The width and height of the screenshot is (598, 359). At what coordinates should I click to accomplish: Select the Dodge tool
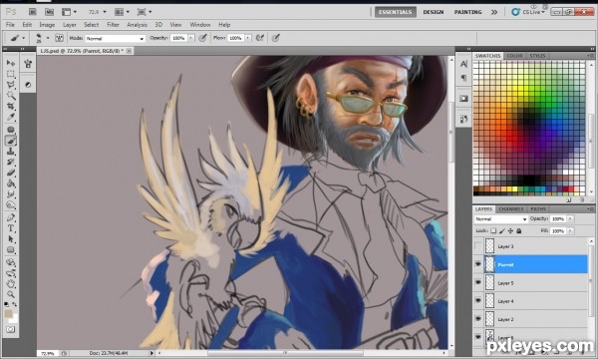(11, 205)
